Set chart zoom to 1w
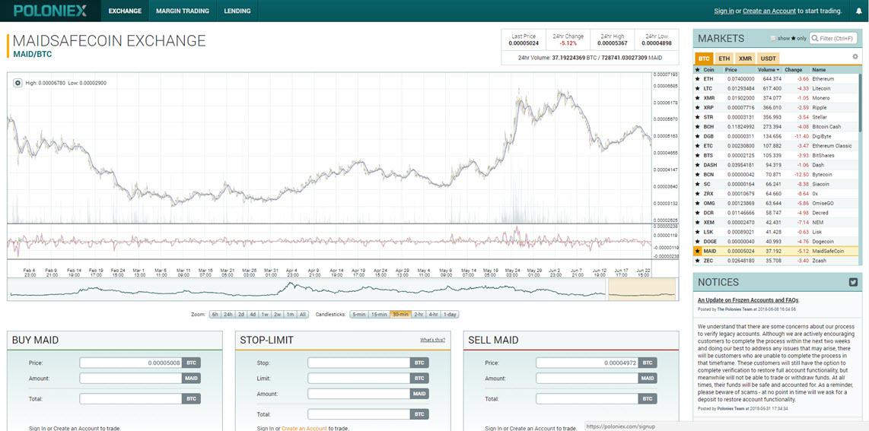The image size is (869, 431). pos(265,314)
